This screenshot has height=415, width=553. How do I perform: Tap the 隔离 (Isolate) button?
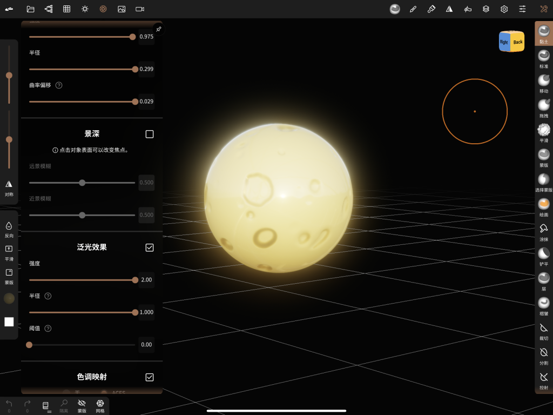[64, 406]
